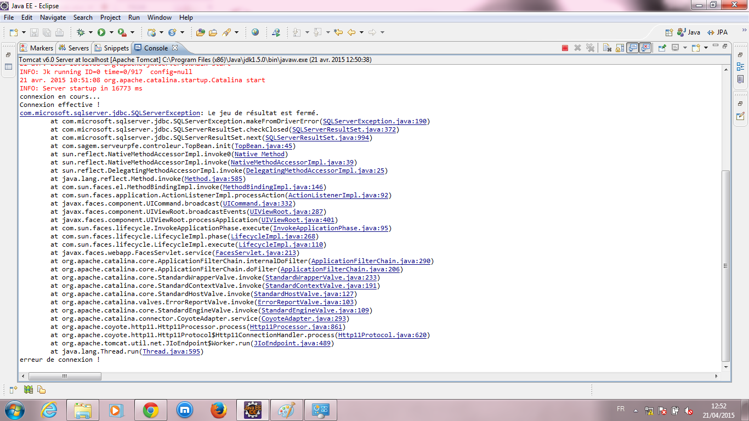This screenshot has height=421, width=749.
Task: Maximize the Console view panel
Action: 725,47
